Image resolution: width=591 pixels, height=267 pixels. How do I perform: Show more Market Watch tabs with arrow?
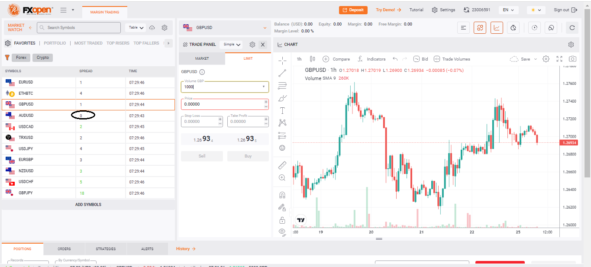(x=168, y=43)
